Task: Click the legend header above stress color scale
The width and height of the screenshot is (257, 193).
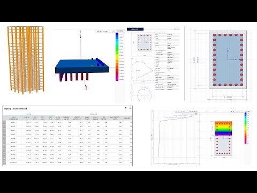Action: (x=248, y=111)
